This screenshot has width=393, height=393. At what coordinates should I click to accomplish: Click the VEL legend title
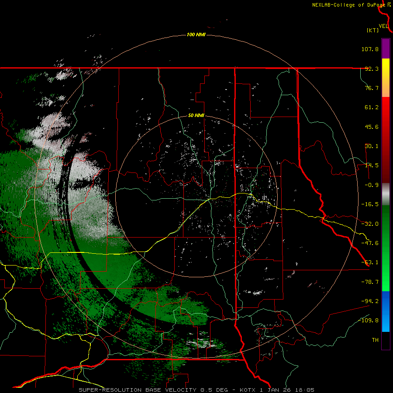tap(384, 26)
